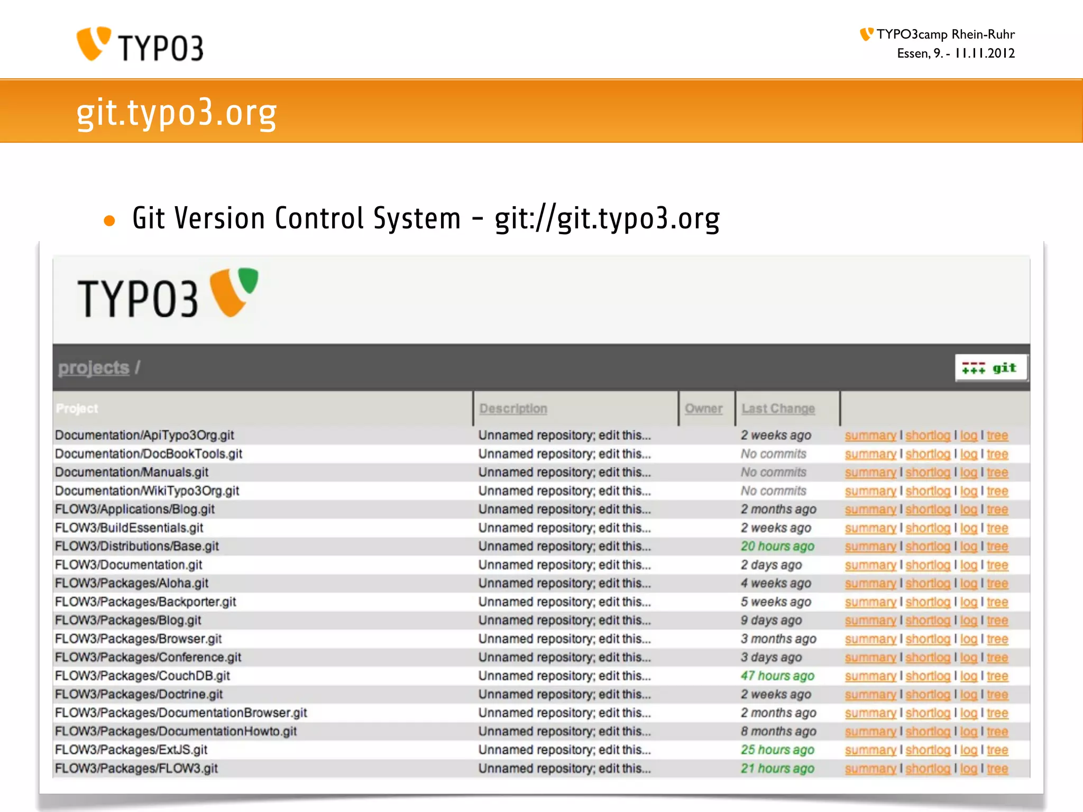1083x812 pixels.
Task: Open summary for Documentation/ApiTypo3Org.git
Action: click(x=870, y=436)
